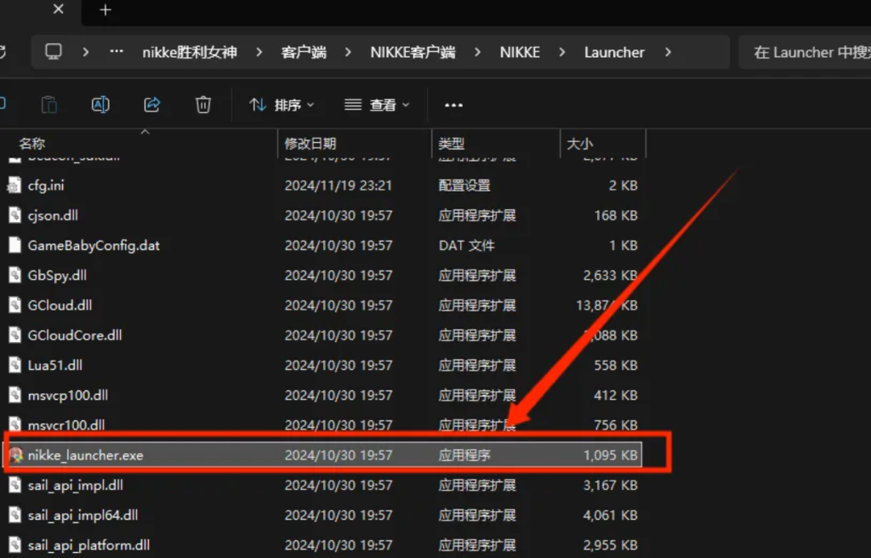Close the current File Explorer tab
Viewport: 871px width, 558px height.
tap(59, 9)
